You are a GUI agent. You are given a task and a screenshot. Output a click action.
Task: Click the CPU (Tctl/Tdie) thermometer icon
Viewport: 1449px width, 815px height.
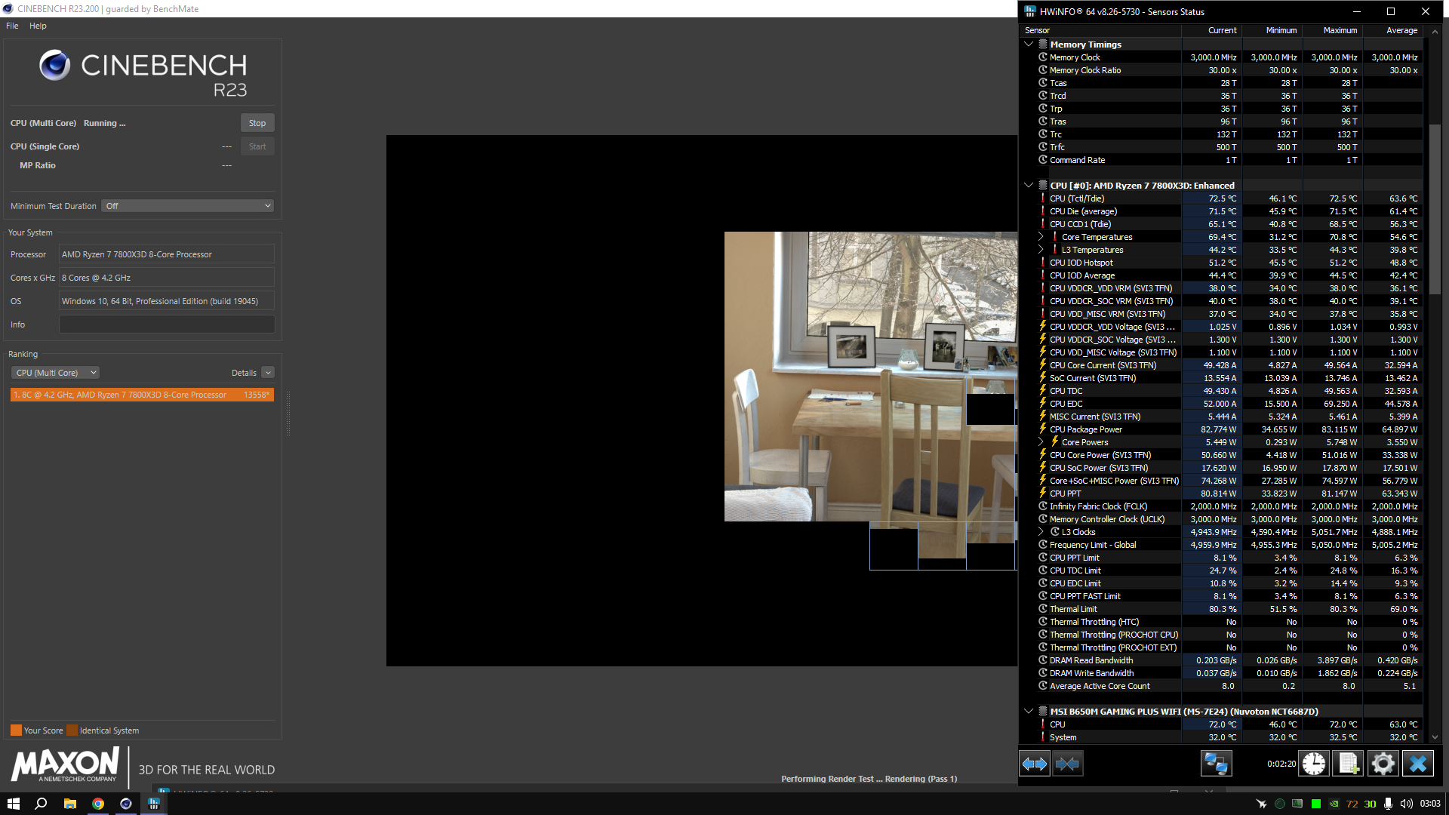tap(1043, 198)
